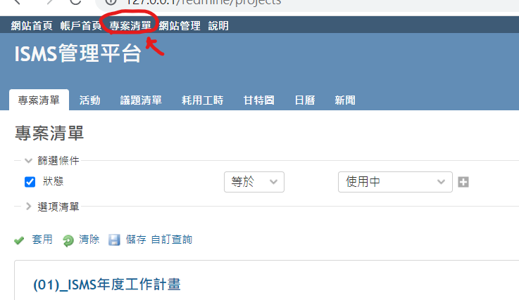Viewport: 519px width, 300px height.
Task: Select 專案清單 in the top menu
Action: [130, 26]
